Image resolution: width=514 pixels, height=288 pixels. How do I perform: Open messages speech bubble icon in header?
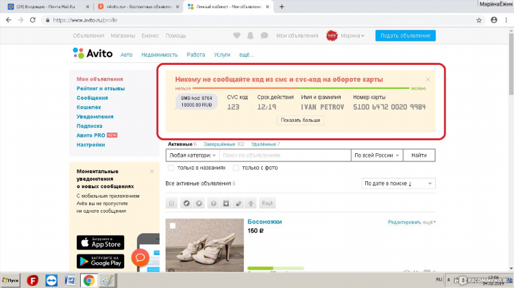coord(265,36)
